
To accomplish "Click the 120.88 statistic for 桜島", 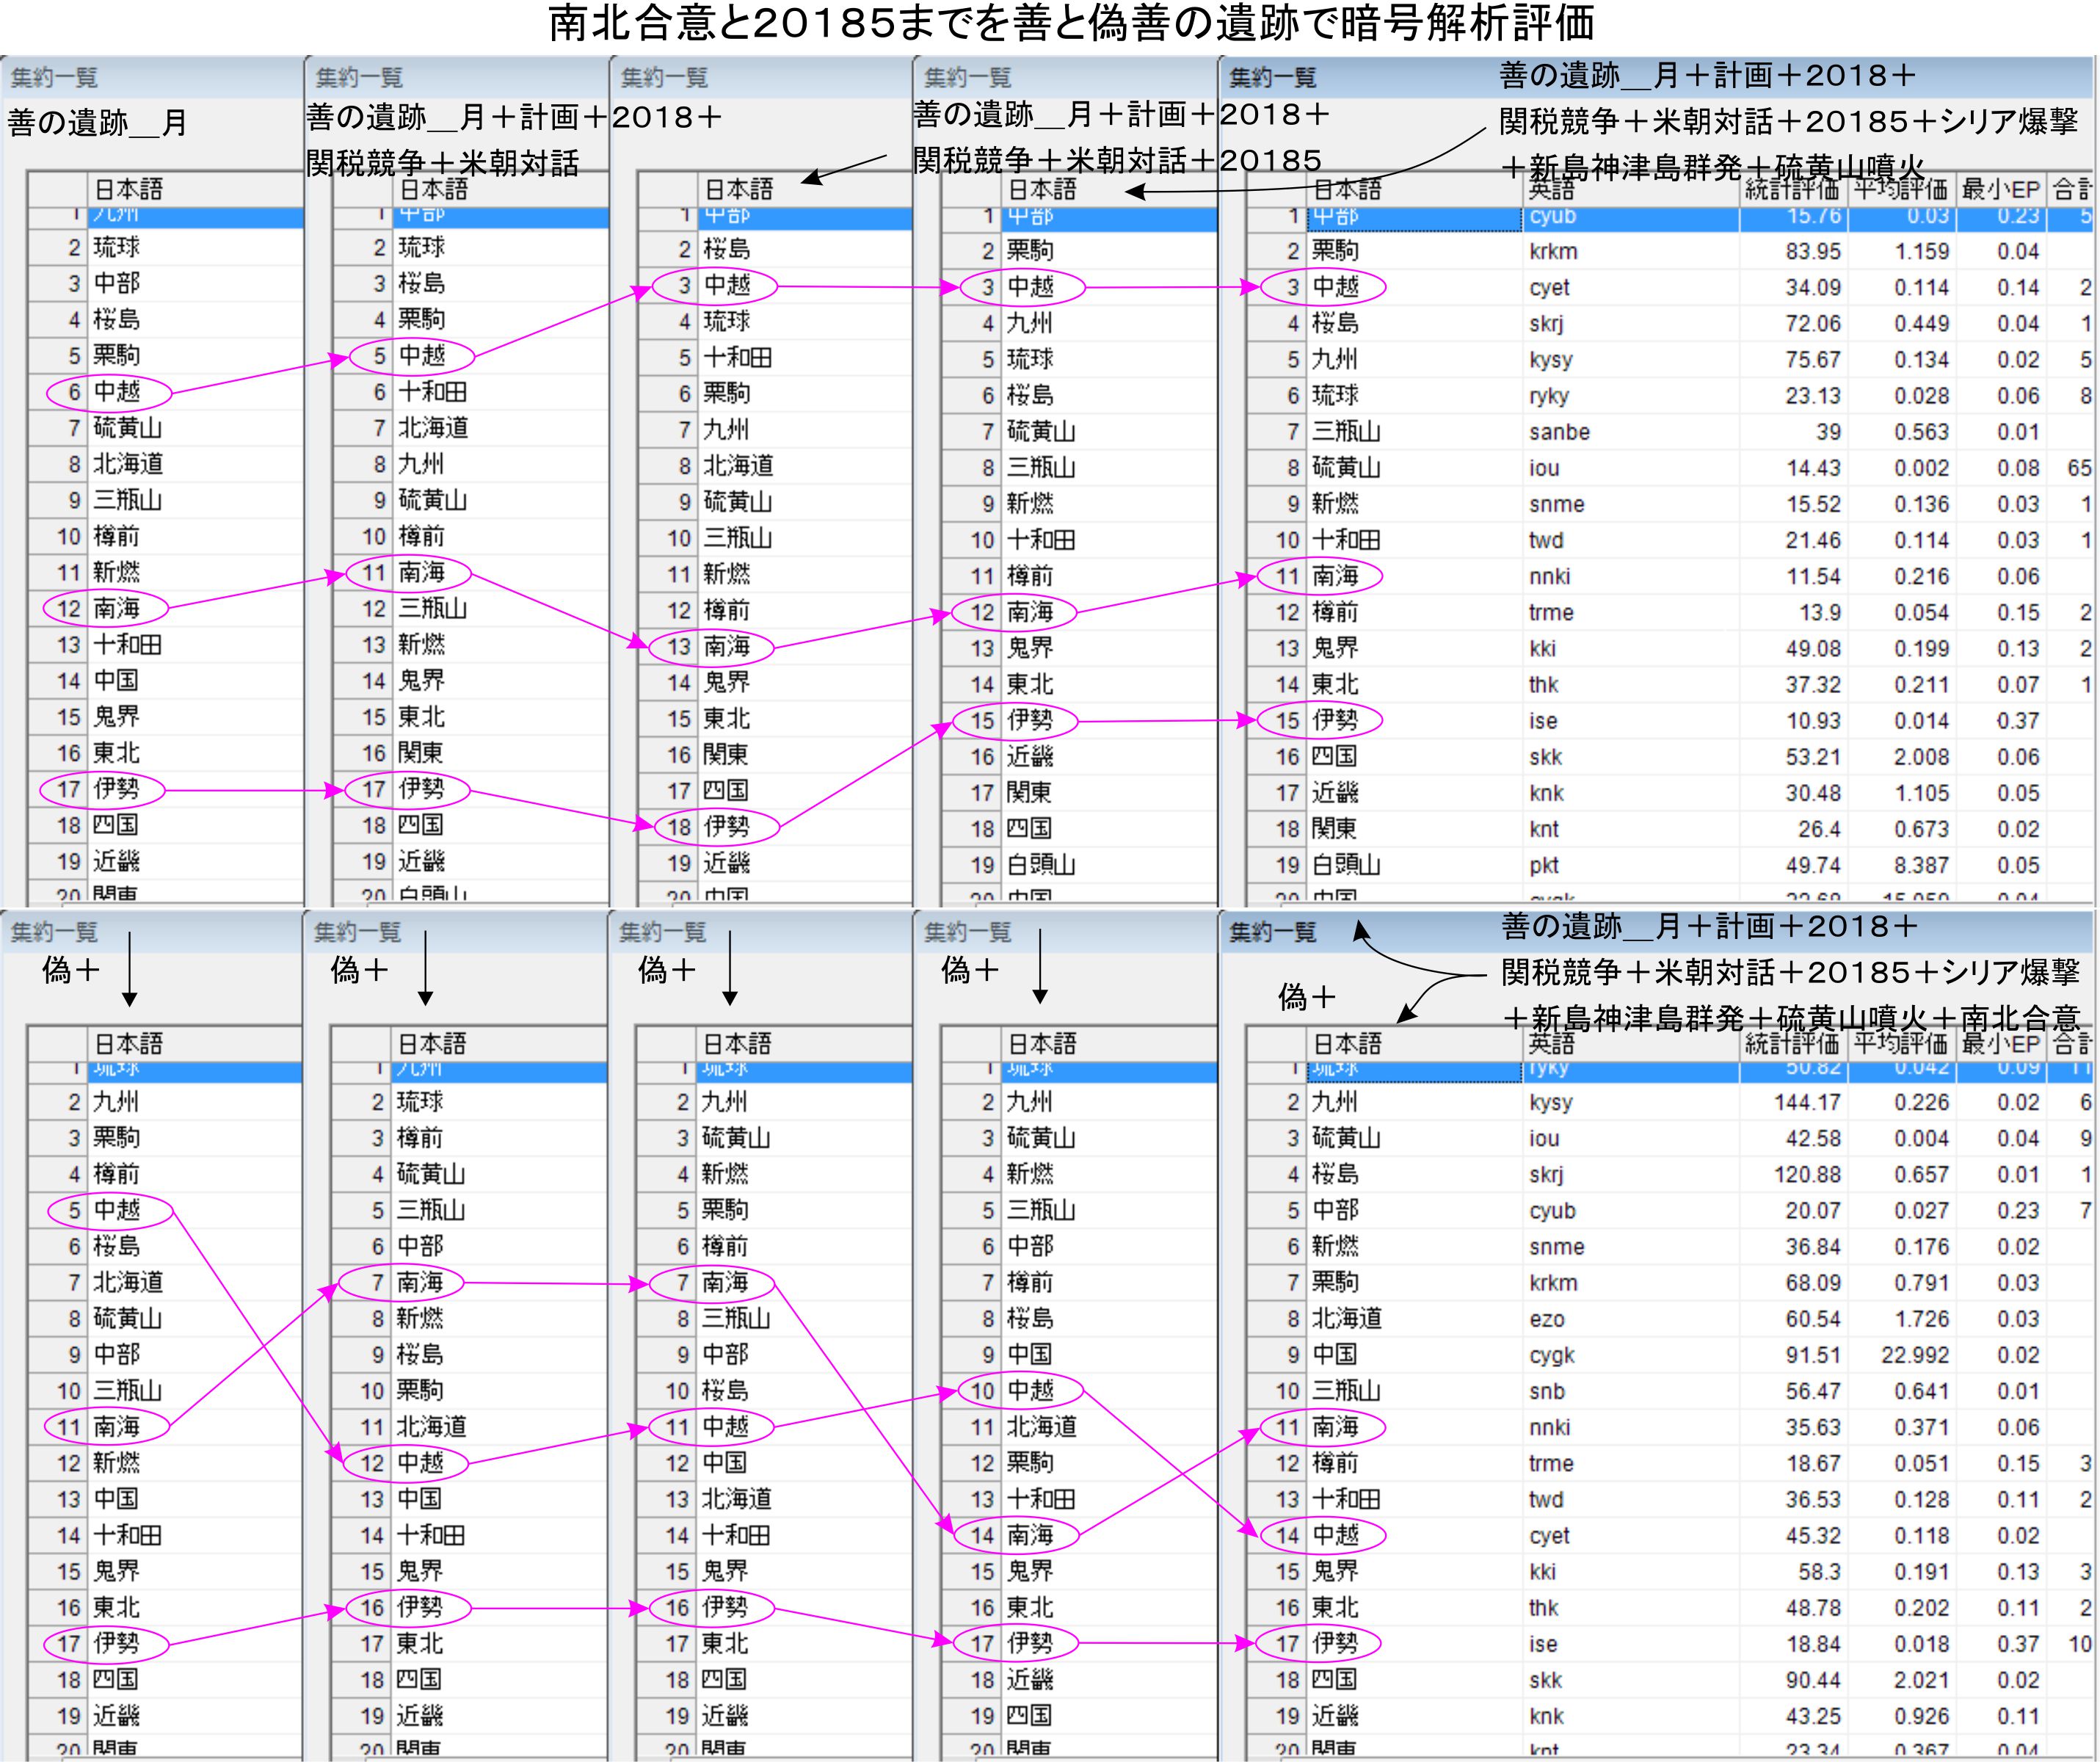I will coord(1806,1175).
